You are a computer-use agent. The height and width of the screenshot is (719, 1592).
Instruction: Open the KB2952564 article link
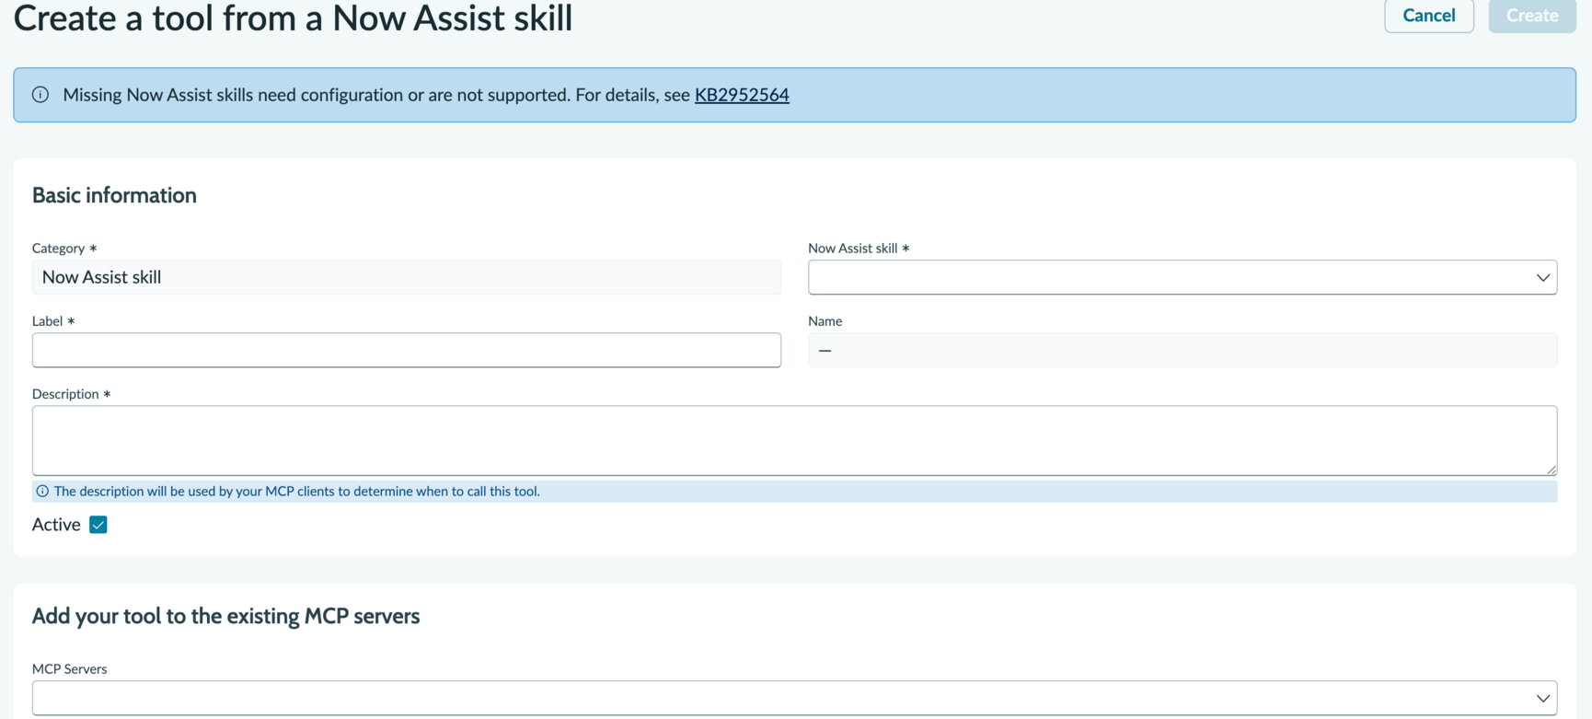tap(742, 95)
